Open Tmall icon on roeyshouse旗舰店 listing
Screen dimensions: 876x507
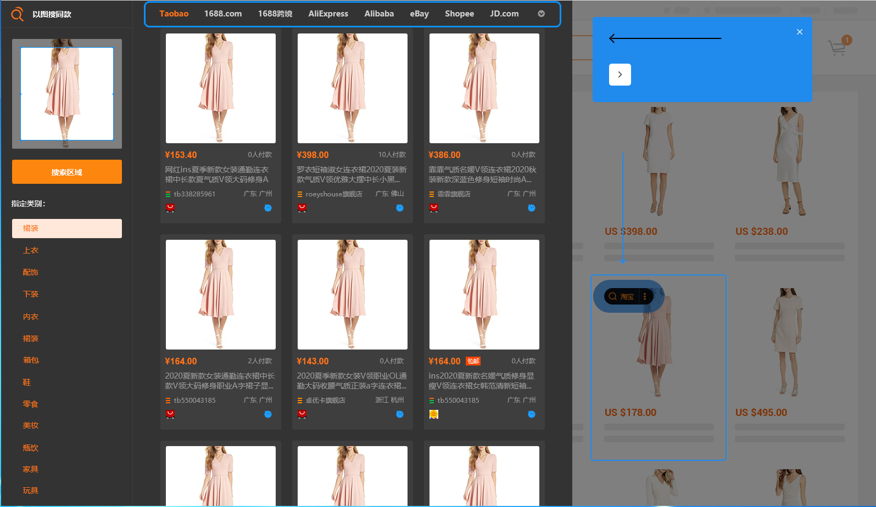pyautogui.click(x=302, y=208)
